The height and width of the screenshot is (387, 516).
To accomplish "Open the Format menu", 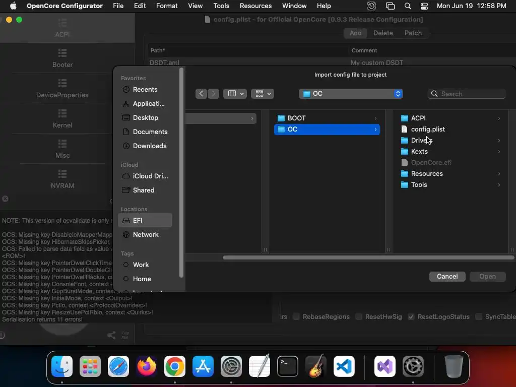I will pos(167,6).
